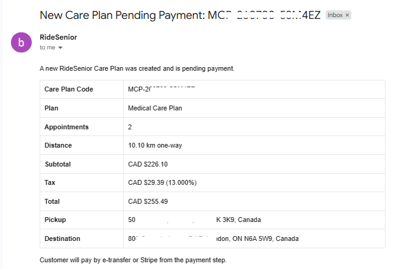Click the Inbox label tag
The height and width of the screenshot is (269, 394).
point(335,15)
